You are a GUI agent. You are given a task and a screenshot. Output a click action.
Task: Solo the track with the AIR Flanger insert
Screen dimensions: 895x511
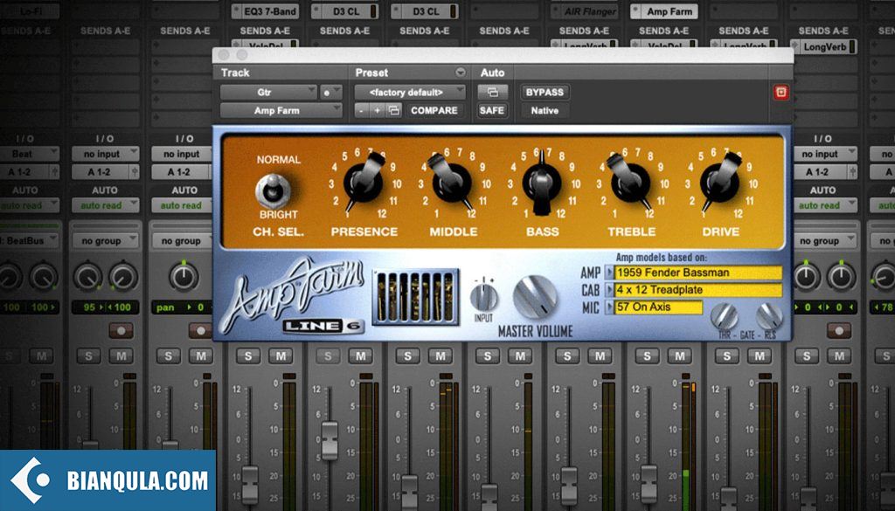[x=566, y=356]
